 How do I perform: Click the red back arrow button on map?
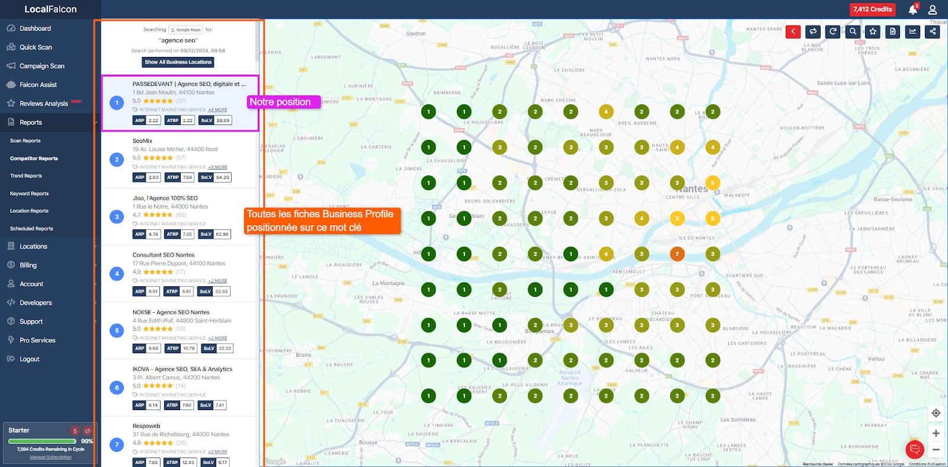coord(793,31)
